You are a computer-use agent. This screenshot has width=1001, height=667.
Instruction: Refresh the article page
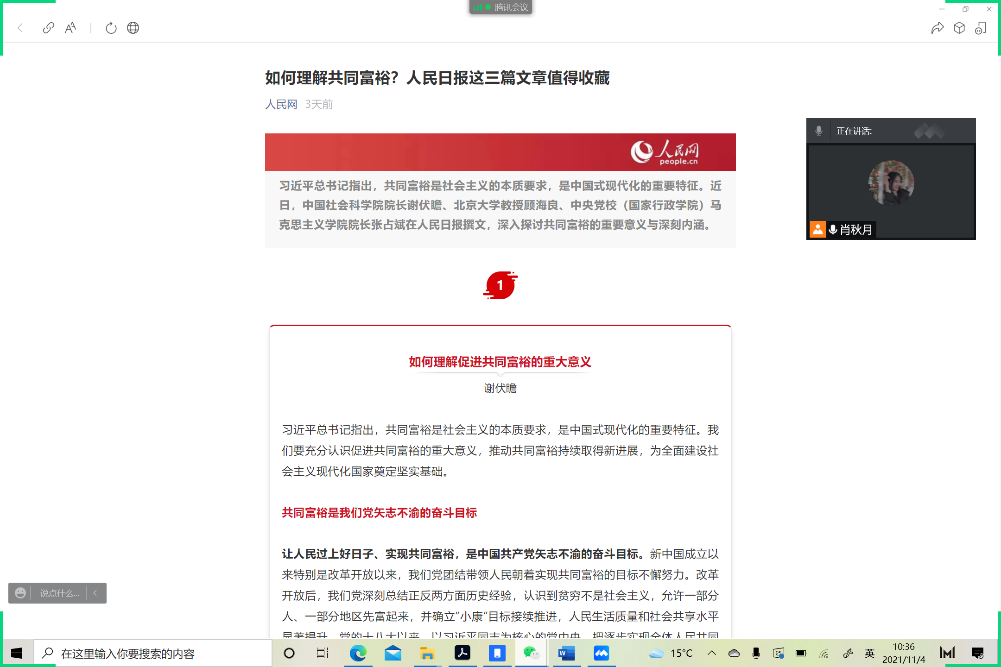tap(111, 28)
